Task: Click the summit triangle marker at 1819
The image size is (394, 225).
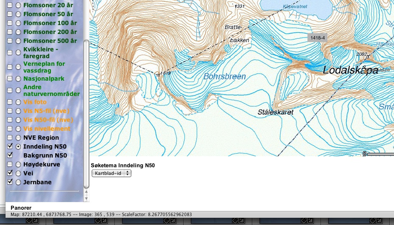Action: point(158,74)
